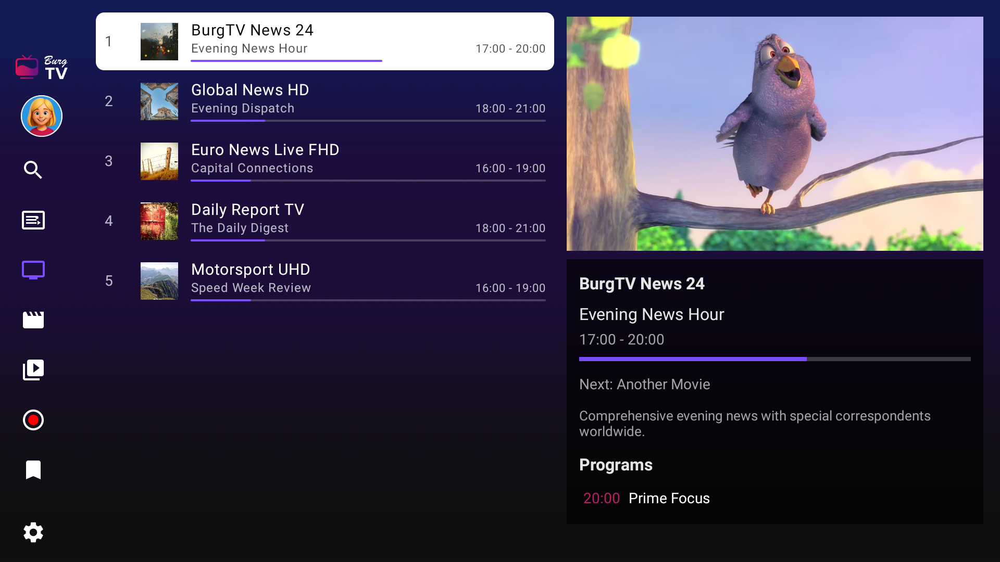Open the bookmarks favorites icon
Image resolution: width=1000 pixels, height=562 pixels.
tap(33, 470)
